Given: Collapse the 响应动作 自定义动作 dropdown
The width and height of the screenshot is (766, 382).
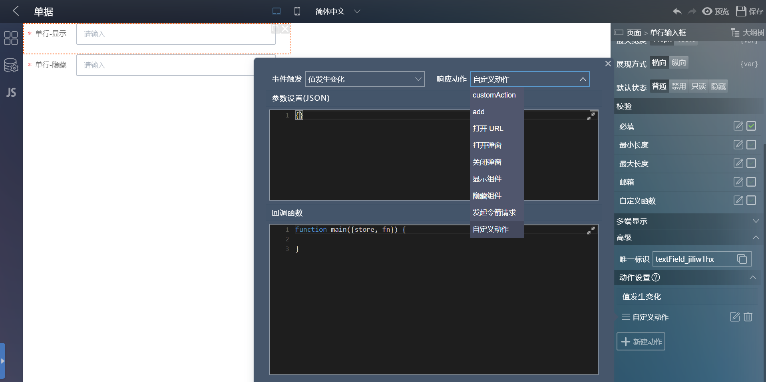Looking at the screenshot, I should (x=530, y=79).
